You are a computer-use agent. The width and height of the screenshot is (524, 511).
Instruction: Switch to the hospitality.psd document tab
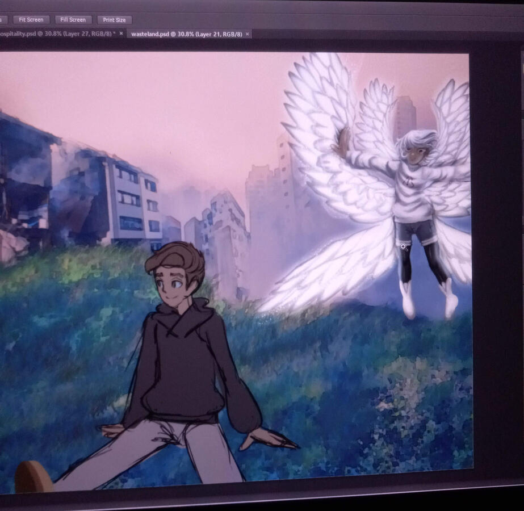(57, 34)
